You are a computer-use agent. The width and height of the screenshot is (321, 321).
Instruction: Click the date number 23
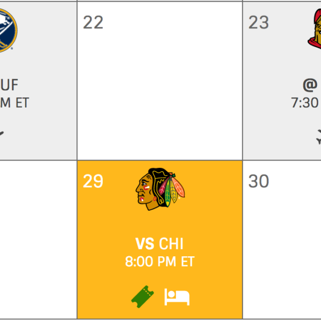point(258,22)
